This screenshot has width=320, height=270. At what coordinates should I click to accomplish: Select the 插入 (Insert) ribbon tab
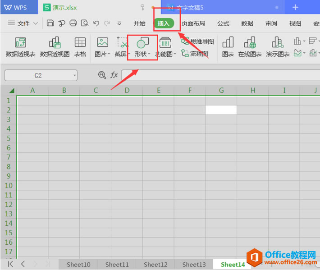click(164, 23)
